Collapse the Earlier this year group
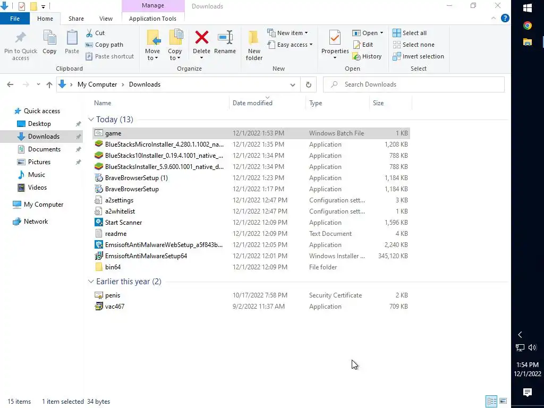The width and height of the screenshot is (544, 408). click(91, 282)
